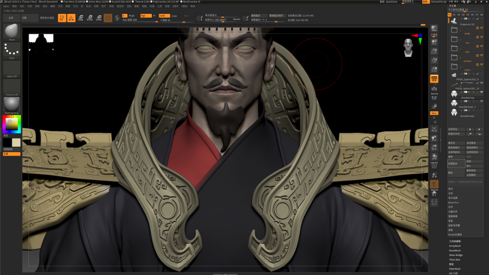Open the Texture Off slot
The width and height of the screenshot is (489, 275).
click(11, 88)
